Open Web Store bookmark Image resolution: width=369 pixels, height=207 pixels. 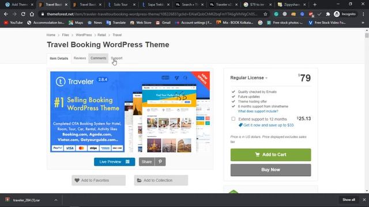tap(141, 22)
